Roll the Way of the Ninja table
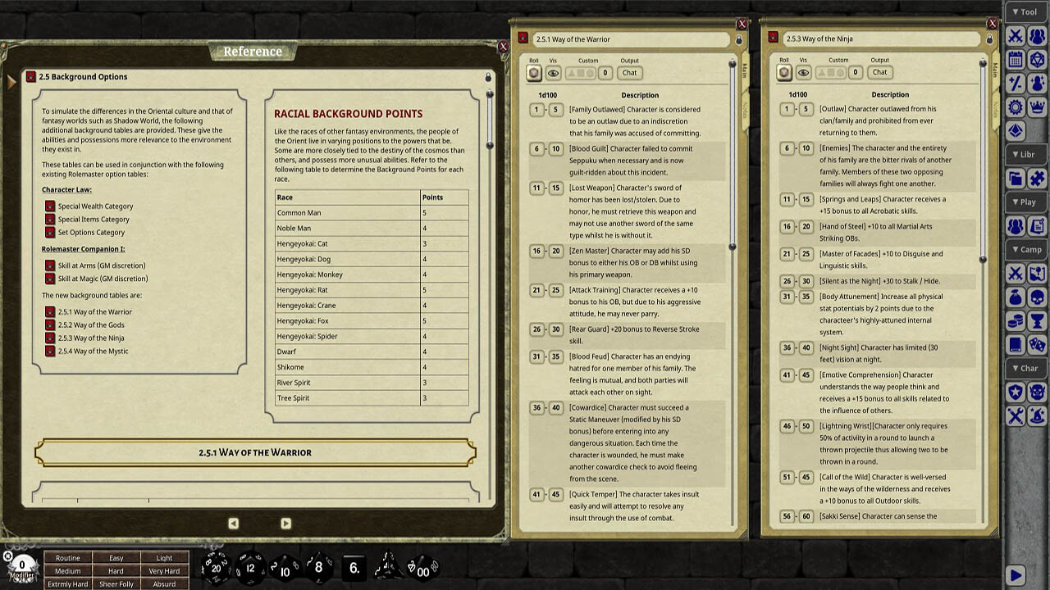This screenshot has width=1050, height=590. (784, 73)
